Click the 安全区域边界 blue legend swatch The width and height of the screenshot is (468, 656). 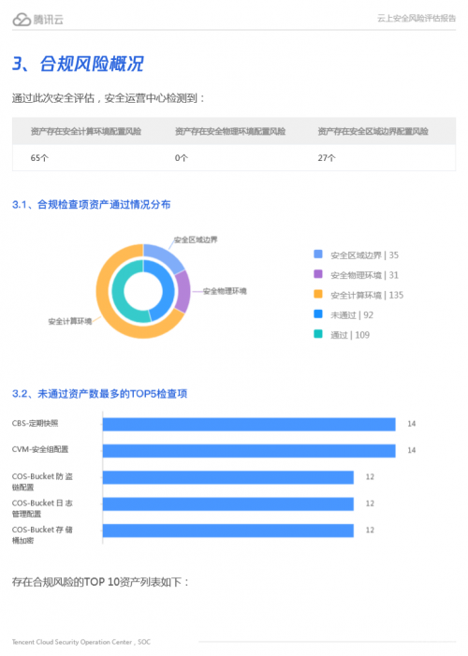coord(318,254)
